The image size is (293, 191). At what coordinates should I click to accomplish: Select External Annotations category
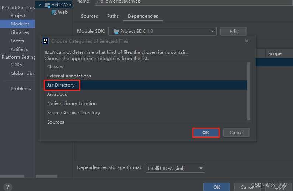point(146,76)
